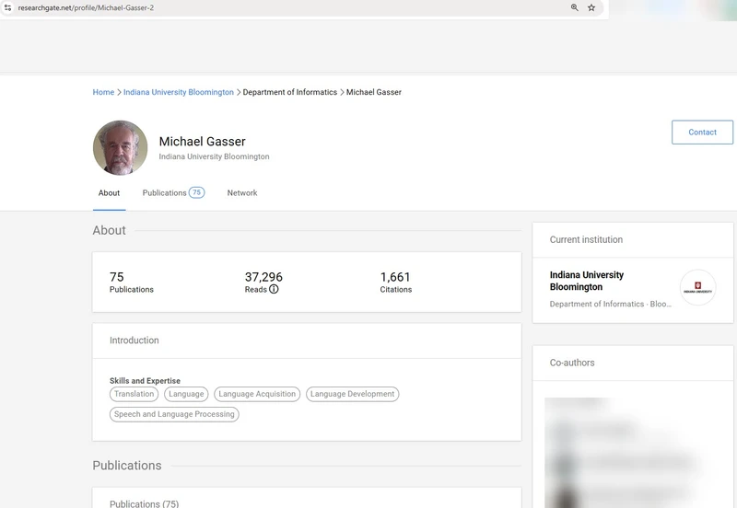Click the 75 badge on Publications tab
This screenshot has height=508, width=737.
[x=196, y=192]
